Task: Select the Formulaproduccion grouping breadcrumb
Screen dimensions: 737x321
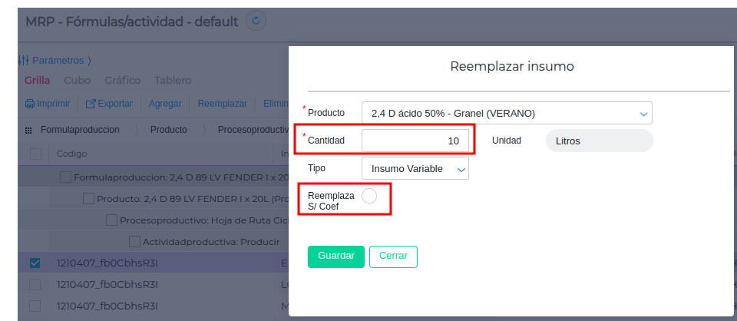Action: pos(80,130)
